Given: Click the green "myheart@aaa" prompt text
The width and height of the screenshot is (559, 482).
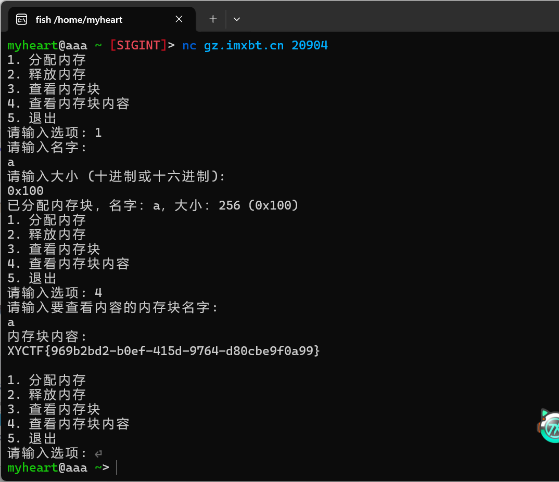Looking at the screenshot, I should [x=47, y=45].
